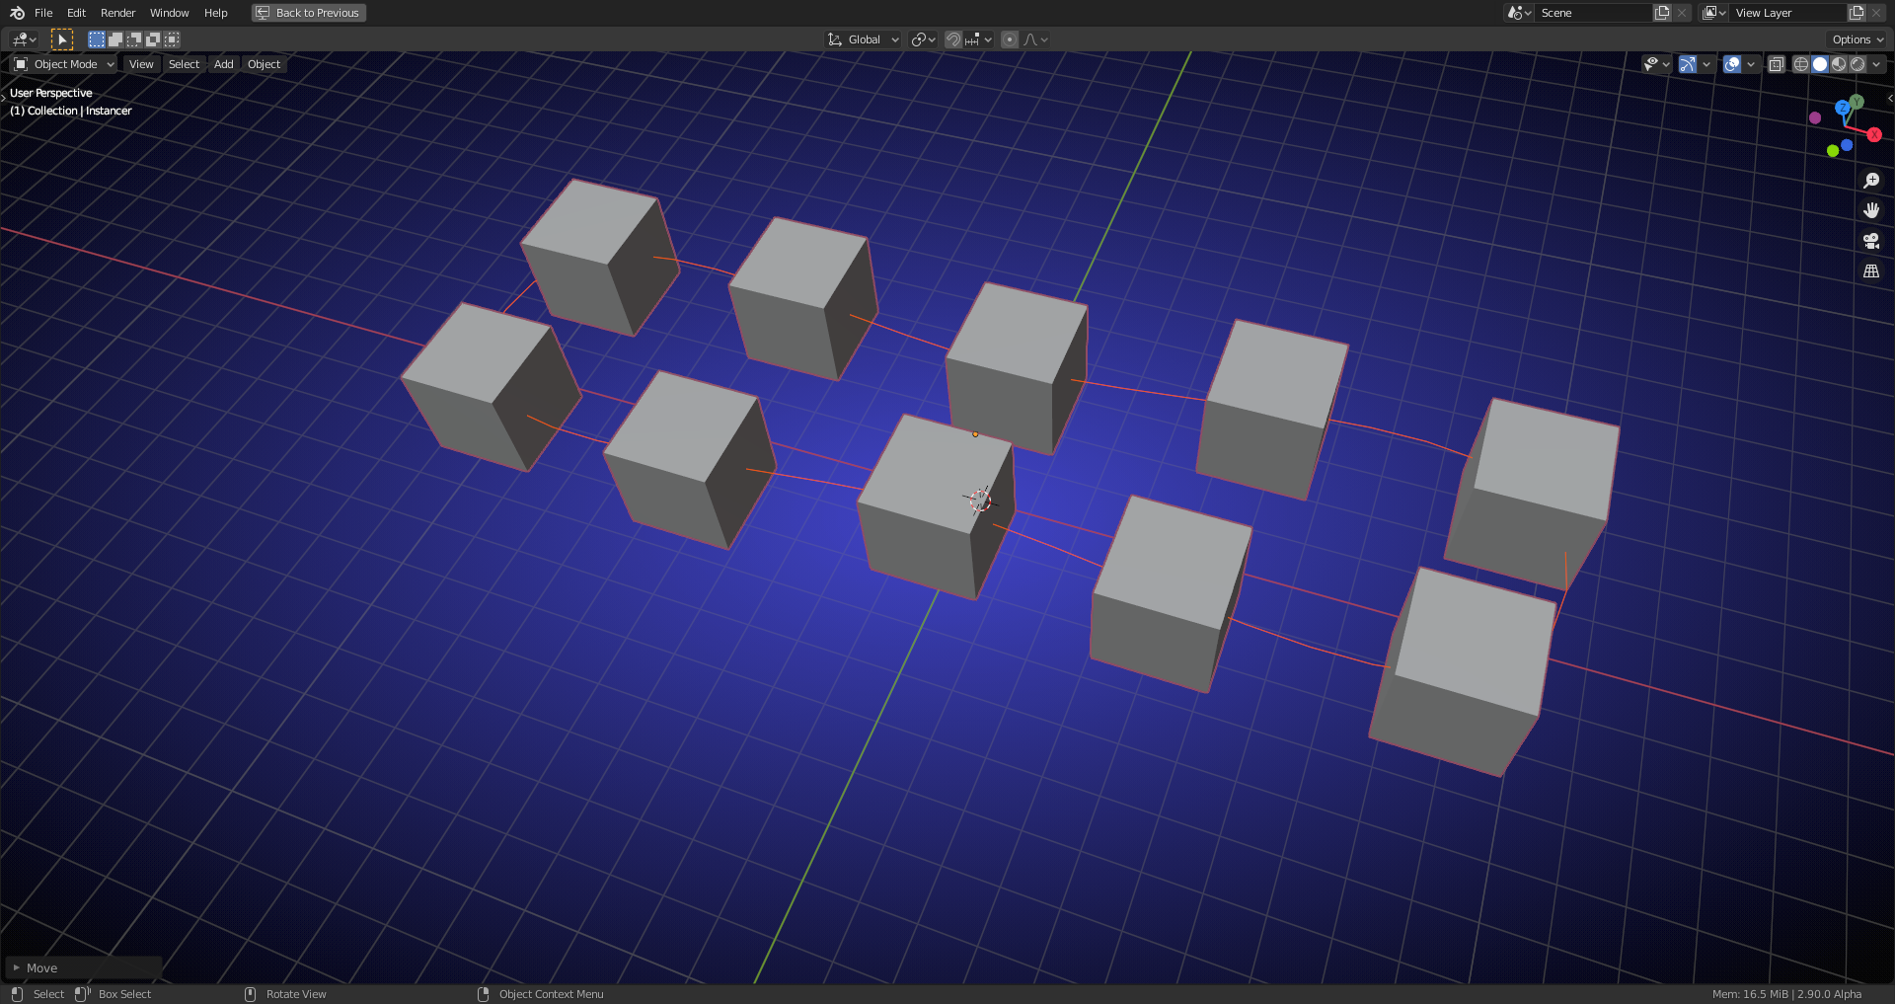
Task: Open the Add menu in the 3D viewport
Action: click(223, 63)
